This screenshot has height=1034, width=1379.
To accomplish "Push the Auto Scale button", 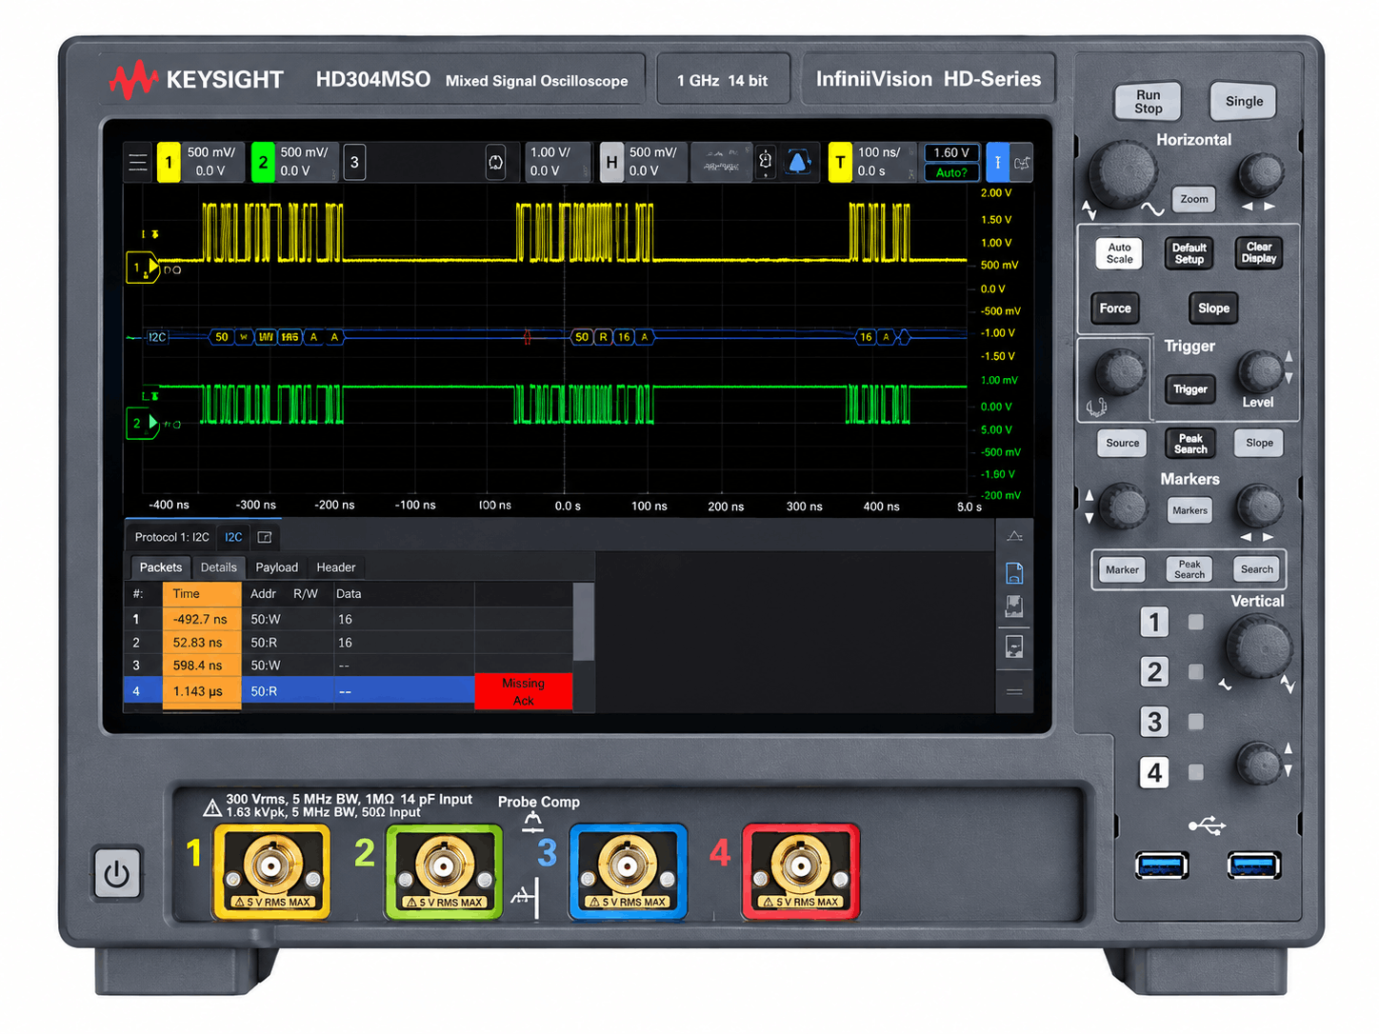I will (x=1120, y=253).
